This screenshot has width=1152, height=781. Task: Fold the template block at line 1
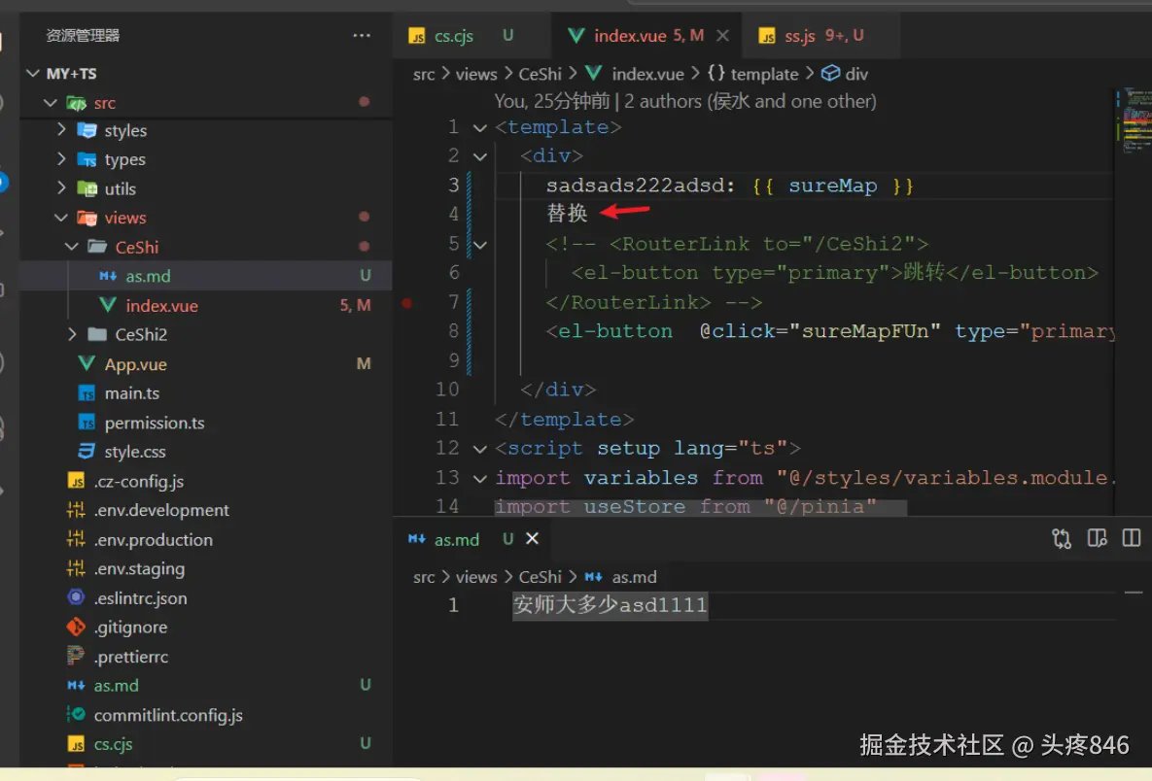coord(479,127)
